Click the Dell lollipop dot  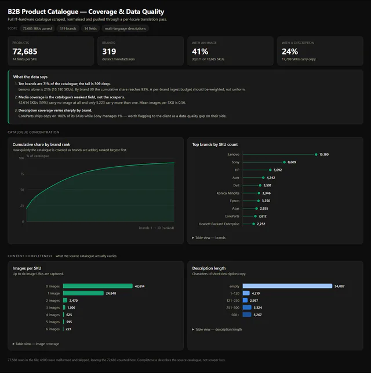(260, 185)
